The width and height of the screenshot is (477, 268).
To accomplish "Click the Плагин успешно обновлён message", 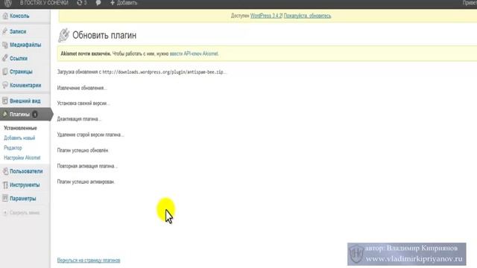I will click(83, 150).
